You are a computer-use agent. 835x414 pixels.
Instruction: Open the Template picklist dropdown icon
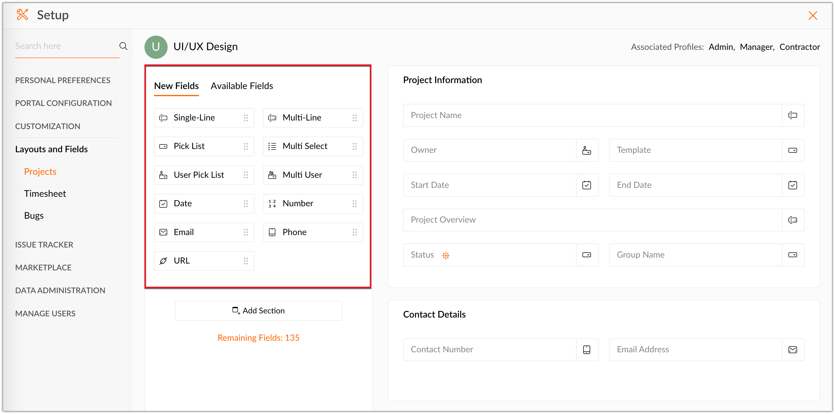tap(793, 150)
